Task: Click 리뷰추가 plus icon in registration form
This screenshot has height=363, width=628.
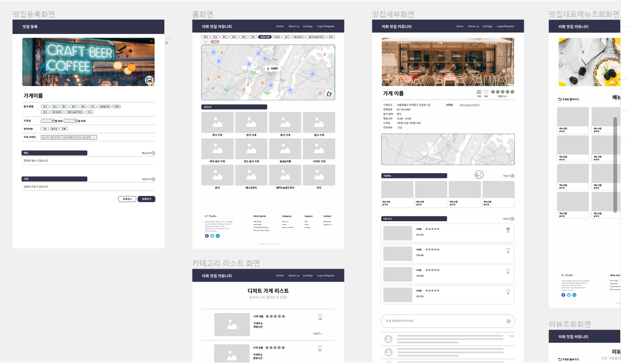Action: pos(153,179)
